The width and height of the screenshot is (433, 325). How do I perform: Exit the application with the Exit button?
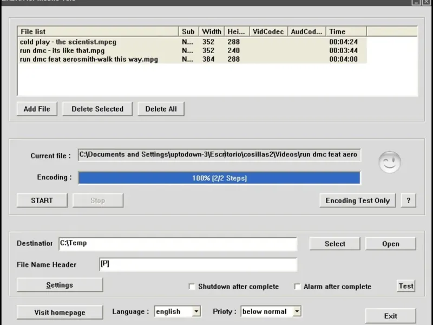(390, 316)
